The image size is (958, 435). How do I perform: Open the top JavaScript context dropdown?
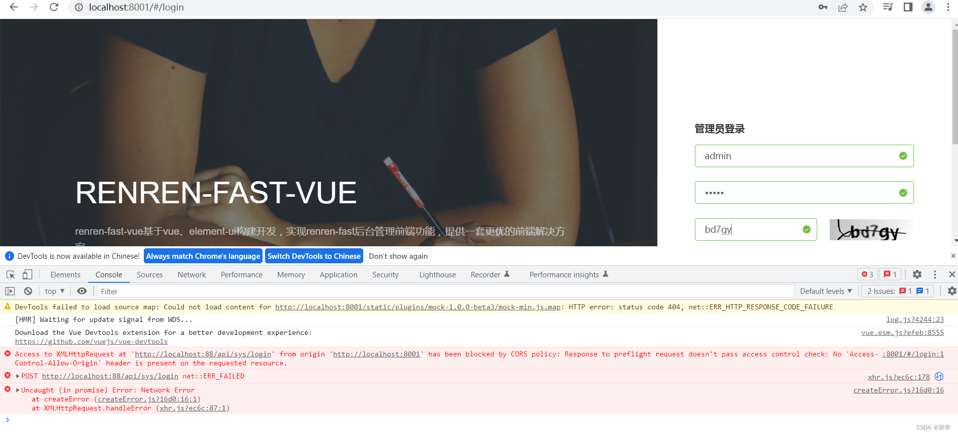pyautogui.click(x=55, y=291)
